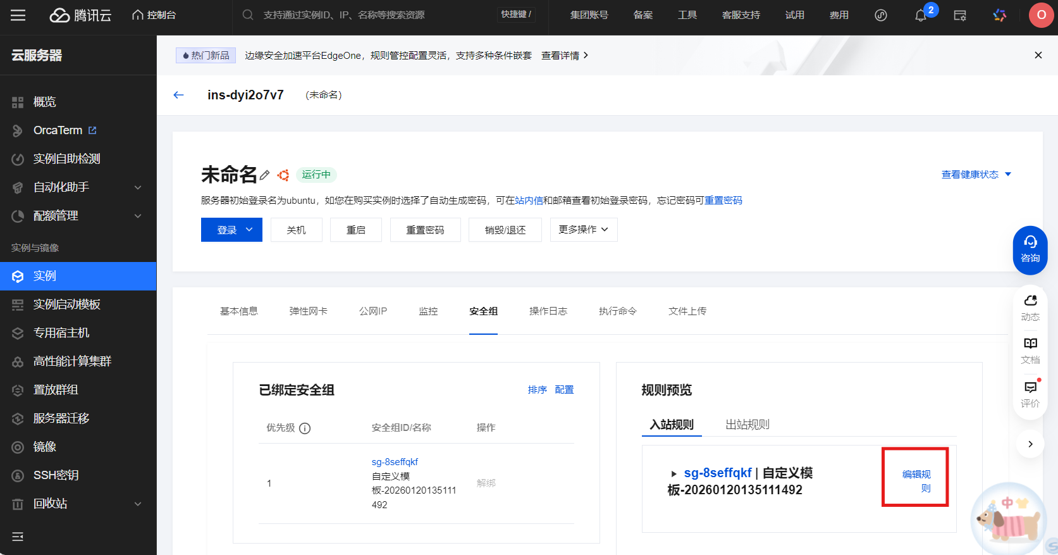The width and height of the screenshot is (1058, 555).
Task: Open 查看详情 in the banner
Action: [x=565, y=56]
